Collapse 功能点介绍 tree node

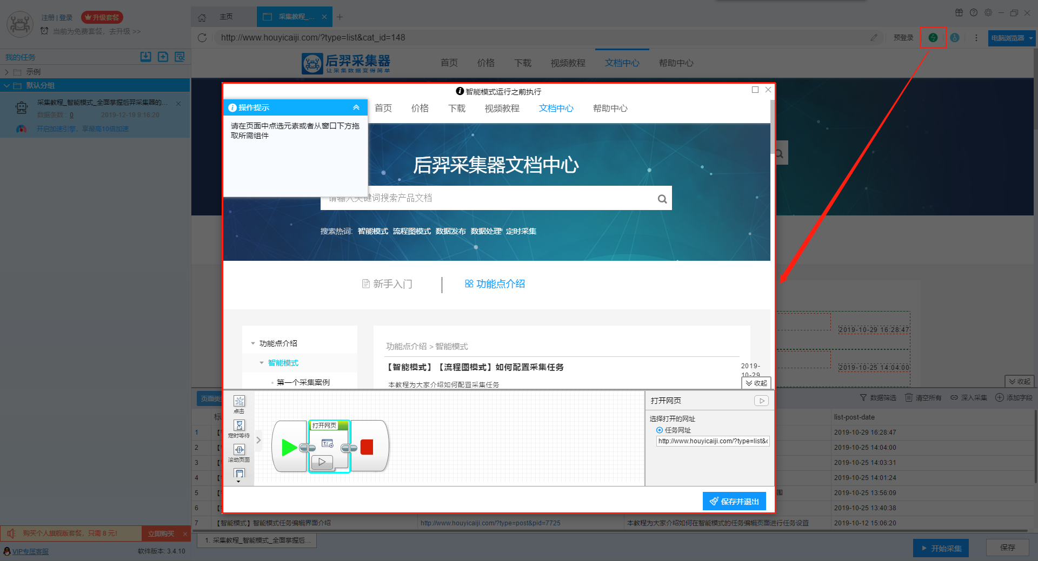pyautogui.click(x=253, y=343)
